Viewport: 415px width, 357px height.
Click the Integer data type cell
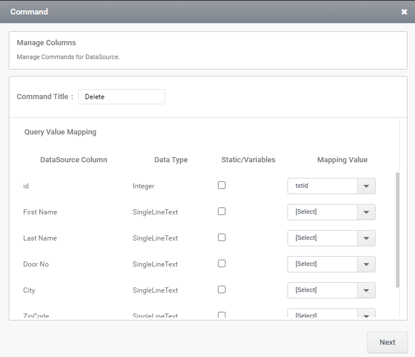tap(143, 186)
